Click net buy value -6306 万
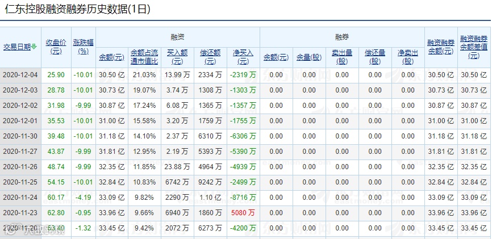Screen dimensions: 492x239 [x=243, y=136]
